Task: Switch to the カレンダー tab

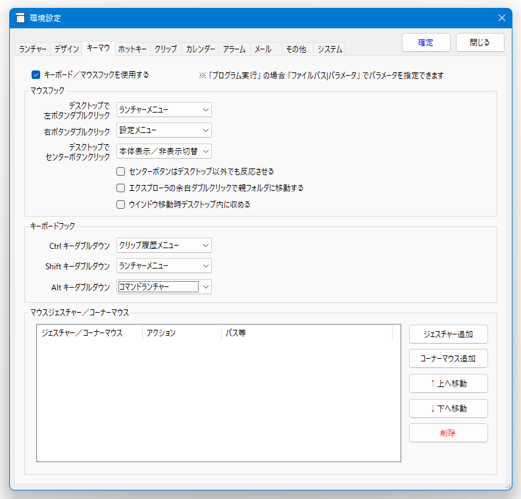Action: (x=201, y=49)
